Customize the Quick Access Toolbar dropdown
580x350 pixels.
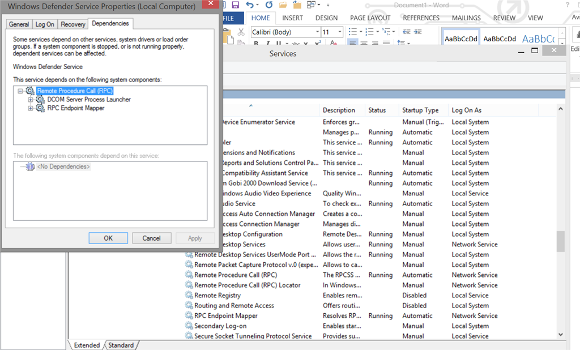(x=328, y=5)
